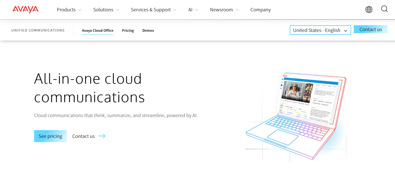Screen dimensions: 395x169
Task: Select the Avaya Cloud Office tab
Action: [x=98, y=30]
